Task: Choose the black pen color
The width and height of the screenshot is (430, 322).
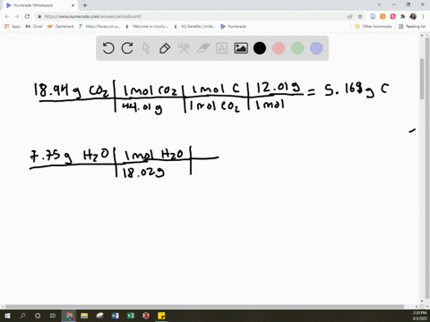Action: 260,48
